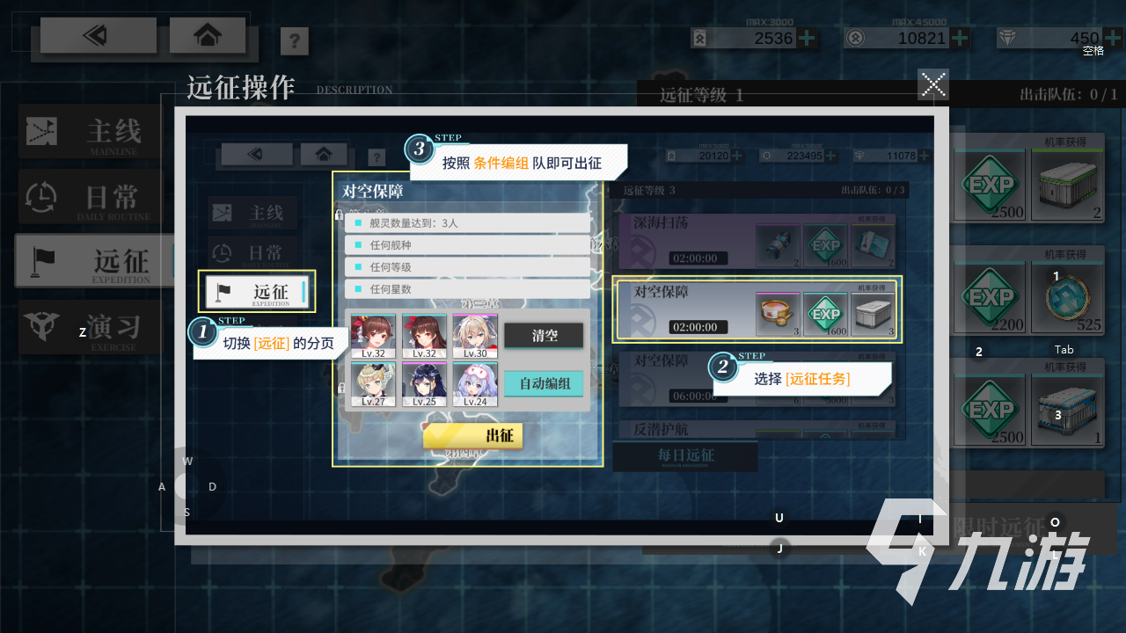The width and height of the screenshot is (1126, 633).
Task: Select the round emblem reward showing 525
Action: point(1064,298)
